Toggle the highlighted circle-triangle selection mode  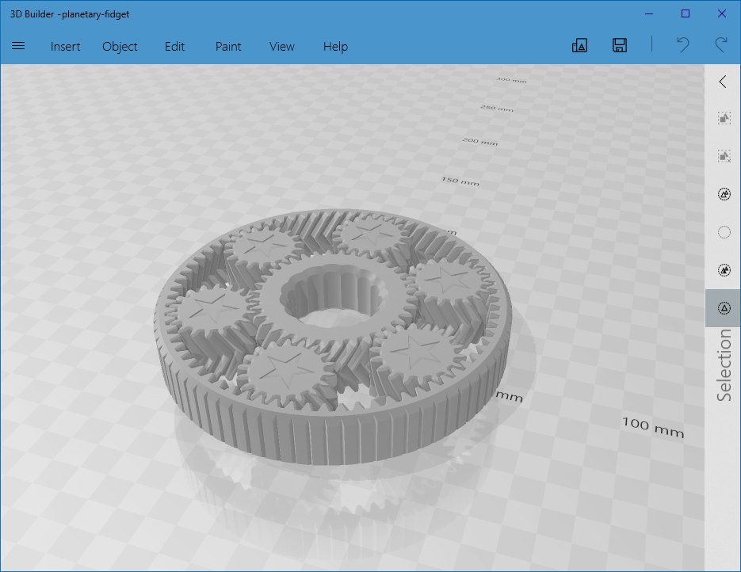724,308
